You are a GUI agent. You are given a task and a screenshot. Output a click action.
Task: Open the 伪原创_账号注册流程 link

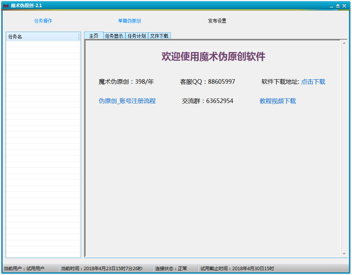[127, 101]
